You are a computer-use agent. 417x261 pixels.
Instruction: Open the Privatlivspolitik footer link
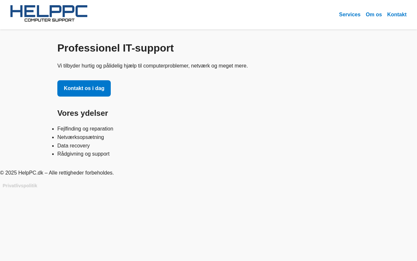[x=20, y=186]
